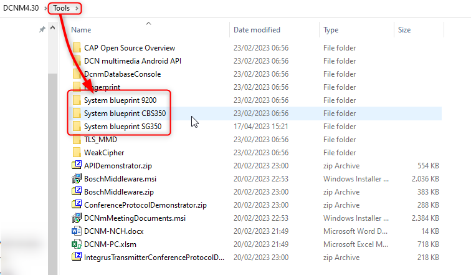The image size is (471, 275).
Task: Click the DCNM4.30 breadcrumb segment
Action: tap(21, 8)
